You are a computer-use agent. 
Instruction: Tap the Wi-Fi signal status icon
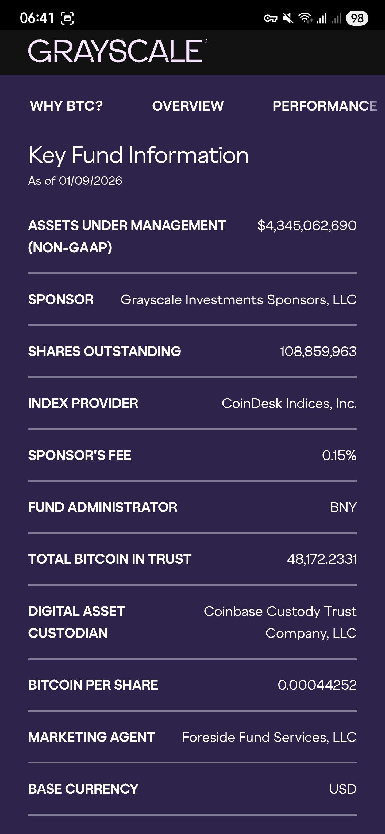pos(305,18)
